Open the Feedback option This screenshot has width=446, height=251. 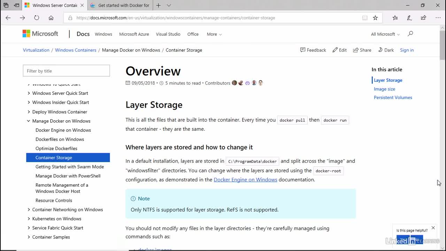[x=313, y=50]
